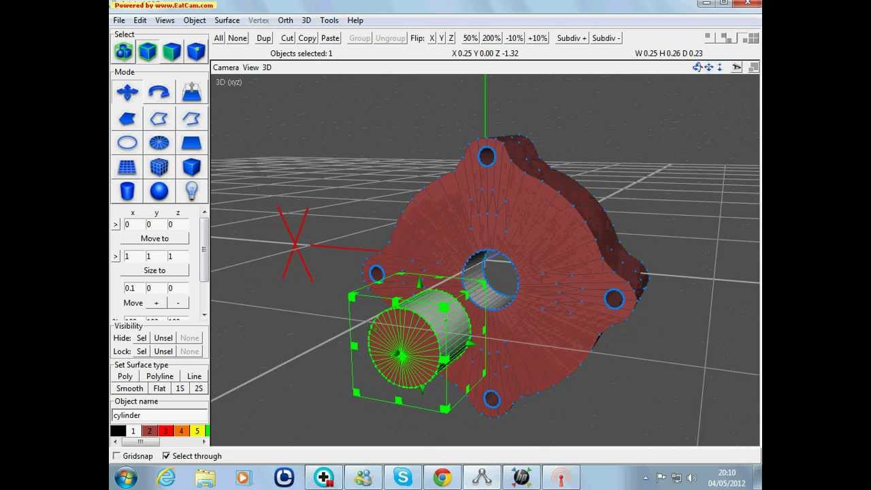This screenshot has height=490, width=871.
Task: Click the arrow expander beside Move to fields
Action: coord(116,225)
